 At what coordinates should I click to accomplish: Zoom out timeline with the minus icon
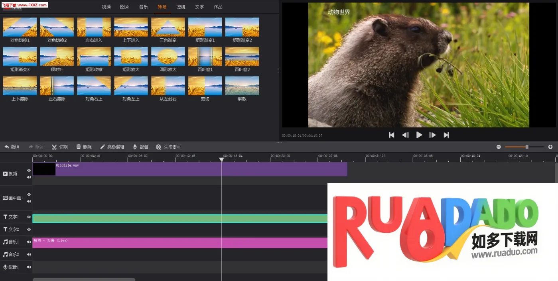(x=499, y=147)
